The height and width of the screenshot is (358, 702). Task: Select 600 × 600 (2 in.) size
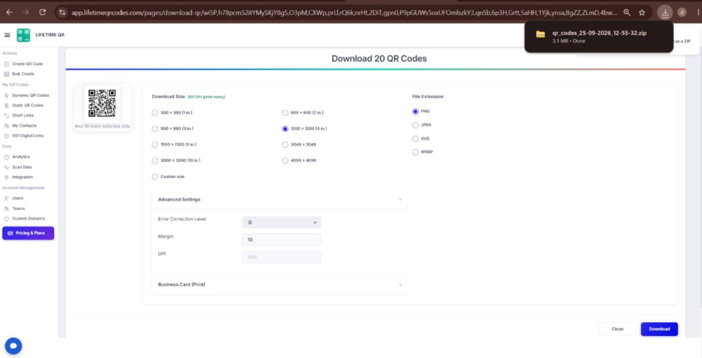pyautogui.click(x=285, y=113)
